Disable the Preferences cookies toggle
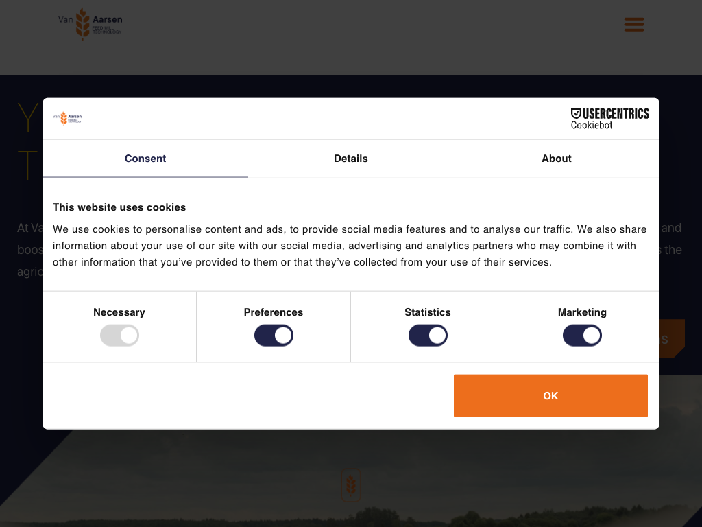The height and width of the screenshot is (527, 702). coord(274,336)
